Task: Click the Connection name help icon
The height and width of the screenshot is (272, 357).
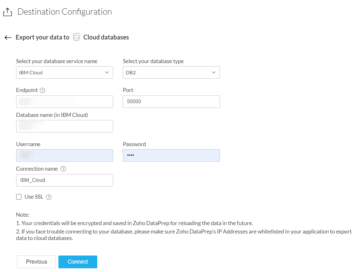Action: pyautogui.click(x=63, y=169)
